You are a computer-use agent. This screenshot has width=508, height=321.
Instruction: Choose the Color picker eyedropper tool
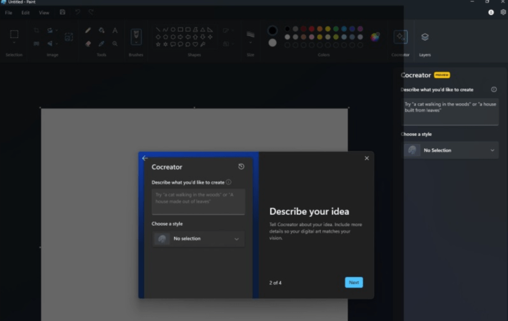click(x=101, y=44)
